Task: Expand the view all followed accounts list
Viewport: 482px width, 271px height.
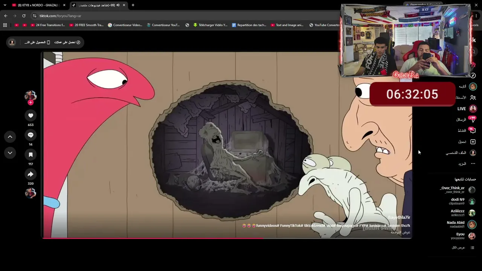Action: 463,248
